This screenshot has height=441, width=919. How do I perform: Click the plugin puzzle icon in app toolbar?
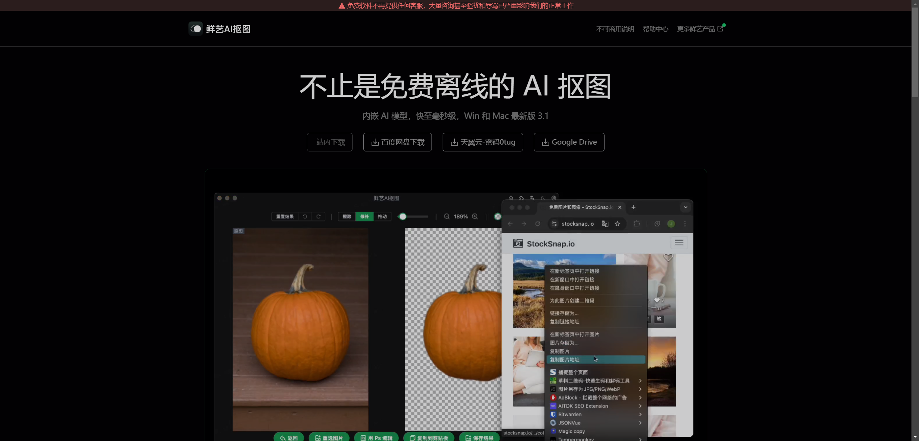point(521,198)
